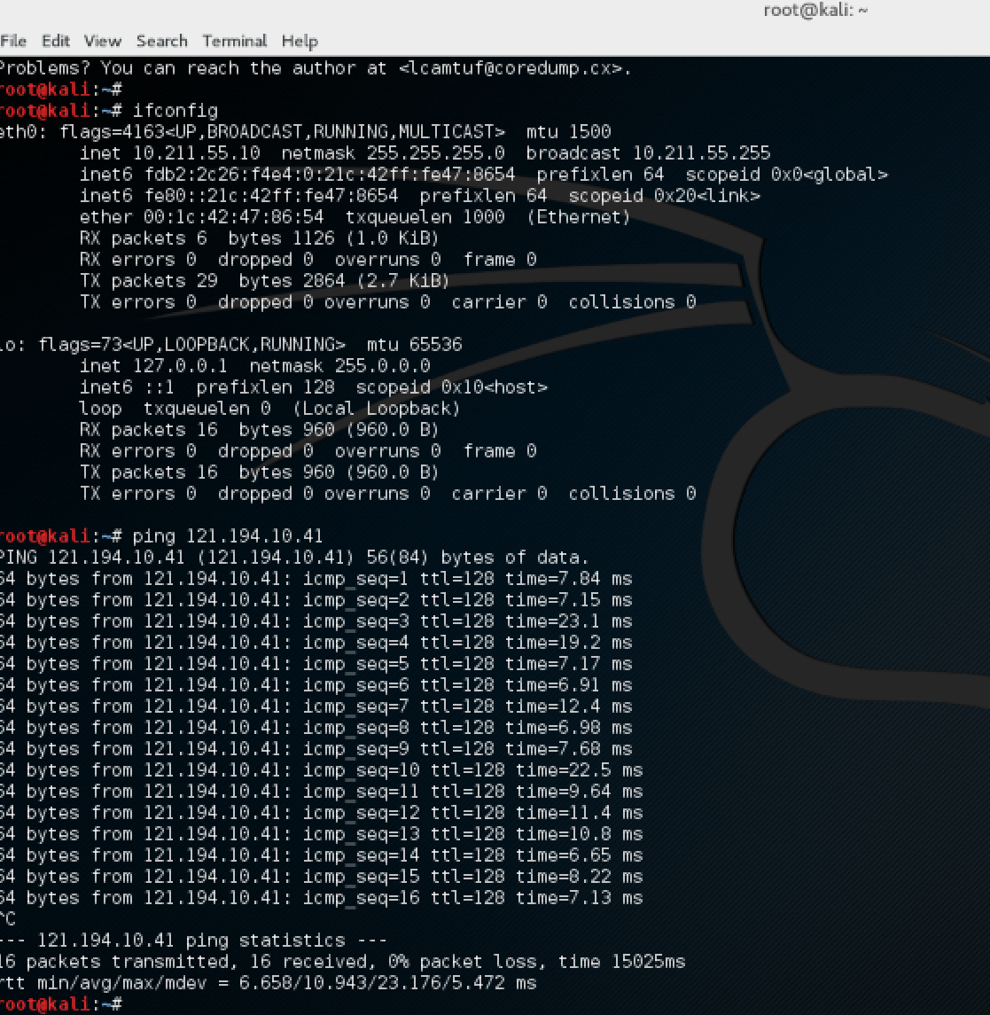Click the eth0 mtu 1500 value
990x1015 pixels.
(x=568, y=132)
